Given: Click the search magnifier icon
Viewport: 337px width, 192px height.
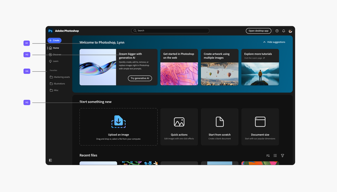Looking at the screenshot, I should [135, 30].
